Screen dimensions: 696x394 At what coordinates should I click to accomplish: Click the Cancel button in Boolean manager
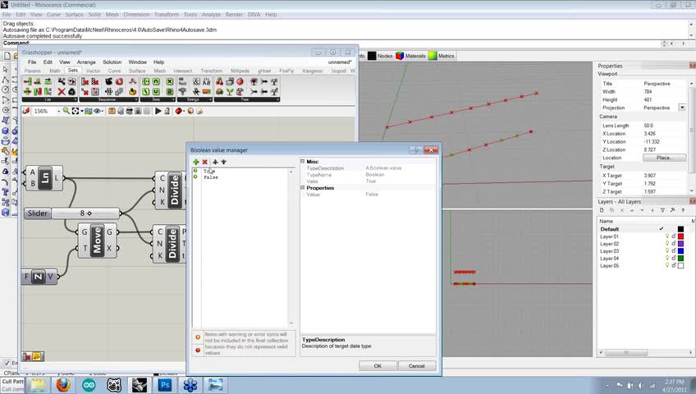tap(416, 365)
